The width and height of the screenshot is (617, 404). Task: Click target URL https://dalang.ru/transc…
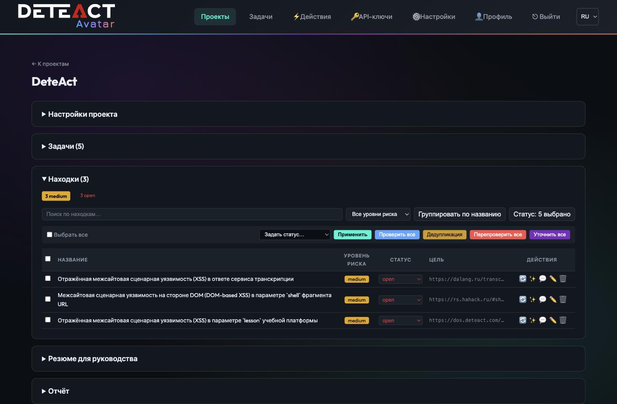point(466,279)
